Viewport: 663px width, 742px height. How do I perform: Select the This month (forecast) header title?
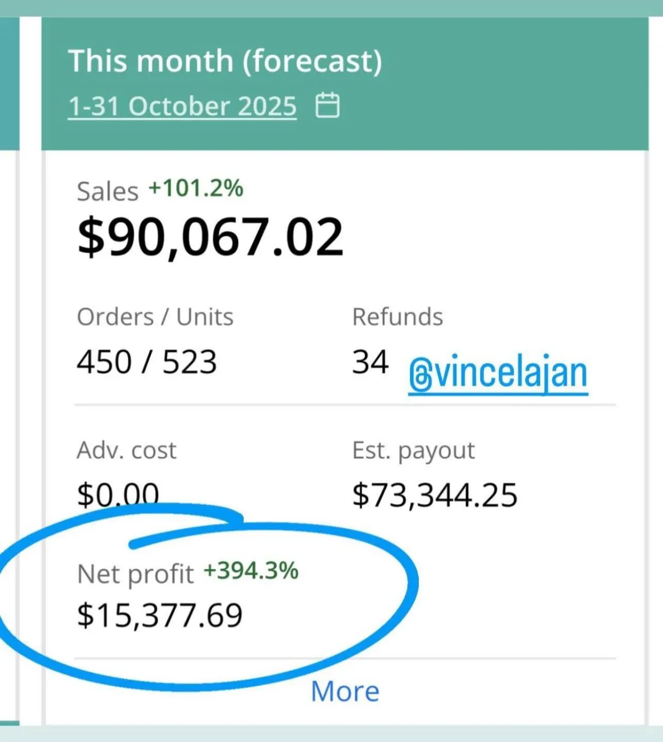pos(225,61)
